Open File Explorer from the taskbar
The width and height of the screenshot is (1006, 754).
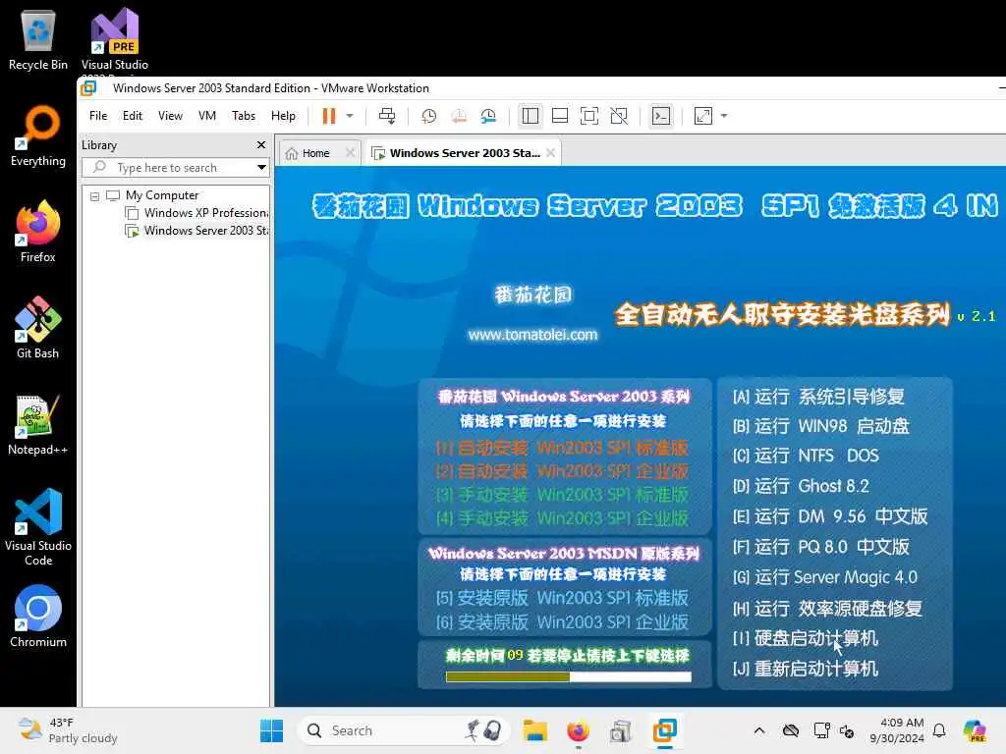coord(534,730)
